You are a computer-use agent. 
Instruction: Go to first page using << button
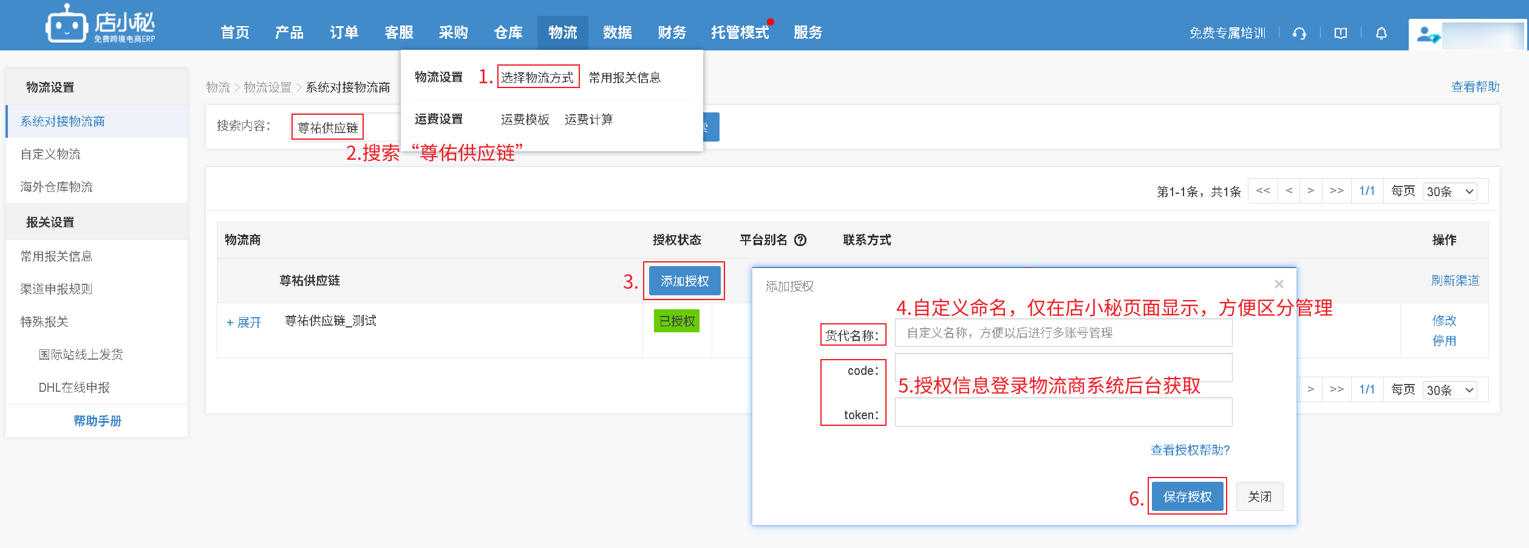click(x=1263, y=191)
